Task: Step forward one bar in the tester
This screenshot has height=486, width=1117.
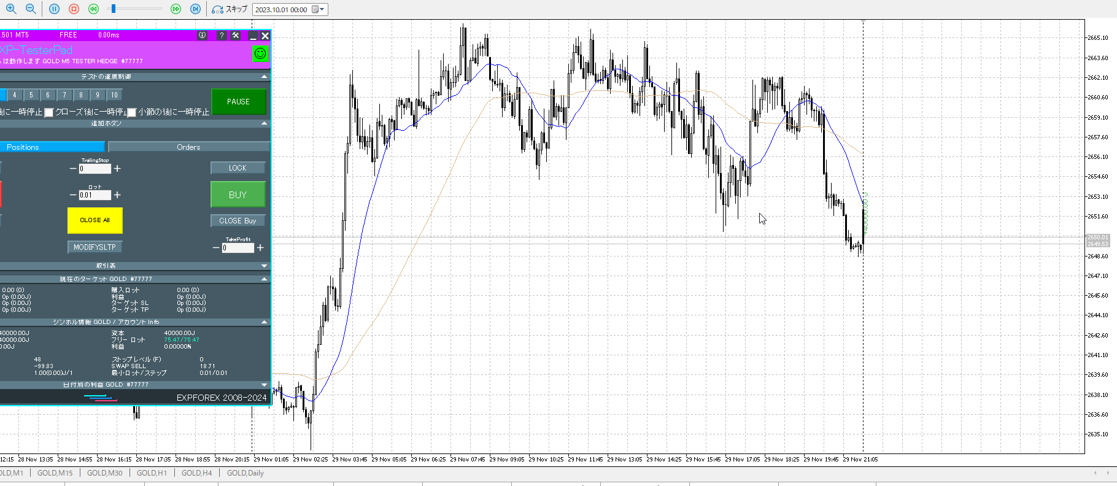Action: tap(195, 9)
